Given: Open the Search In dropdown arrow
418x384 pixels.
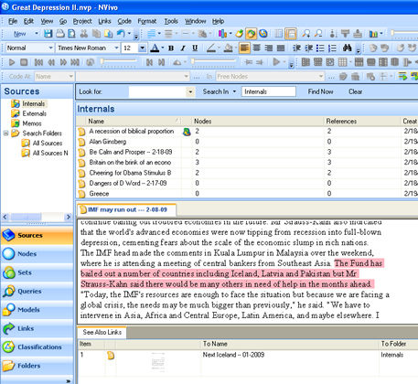Looking at the screenshot, I should 234,91.
